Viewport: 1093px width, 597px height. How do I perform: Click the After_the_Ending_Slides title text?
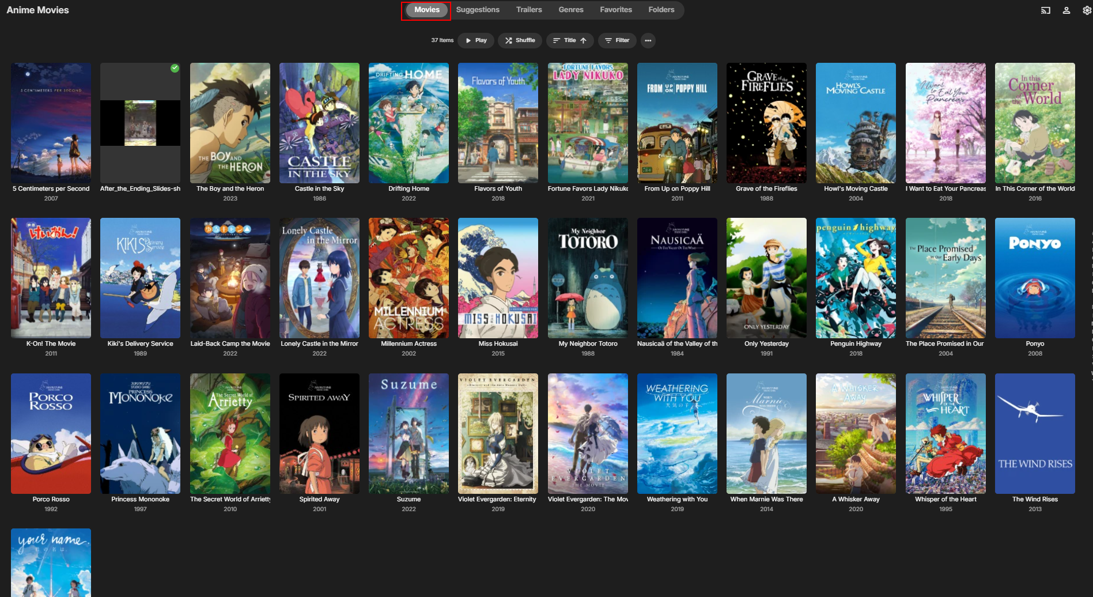tap(140, 188)
